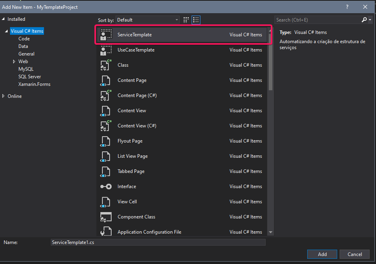
Task: Switch to medium icons grid view
Action: point(186,20)
